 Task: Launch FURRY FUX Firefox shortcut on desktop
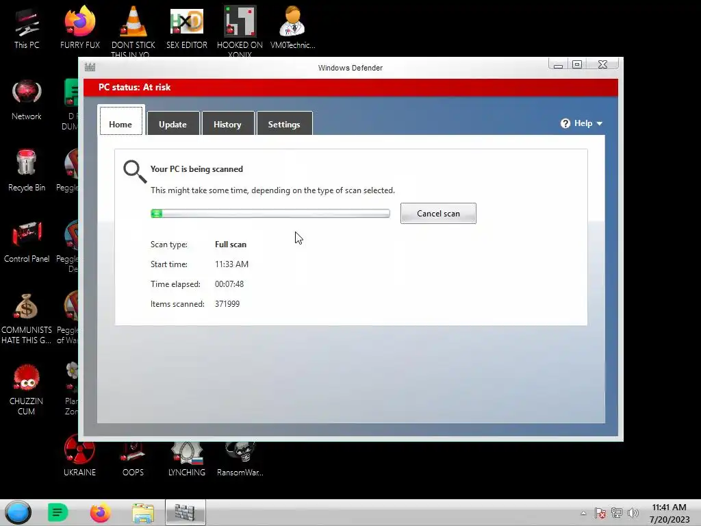[x=79, y=27]
